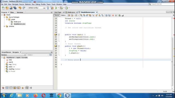The width and height of the screenshot is (175, 98).
Task: Click the Start Macro Recording red icon
Action: pyautogui.click(x=113, y=15)
